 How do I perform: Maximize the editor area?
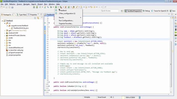172,14
